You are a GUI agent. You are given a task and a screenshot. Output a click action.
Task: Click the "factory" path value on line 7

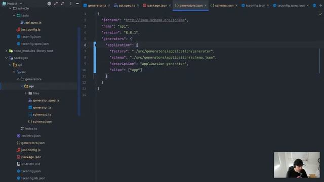[172, 51]
